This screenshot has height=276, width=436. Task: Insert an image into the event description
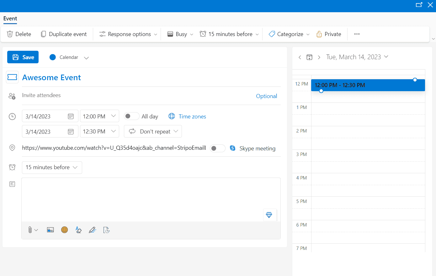[x=50, y=230]
